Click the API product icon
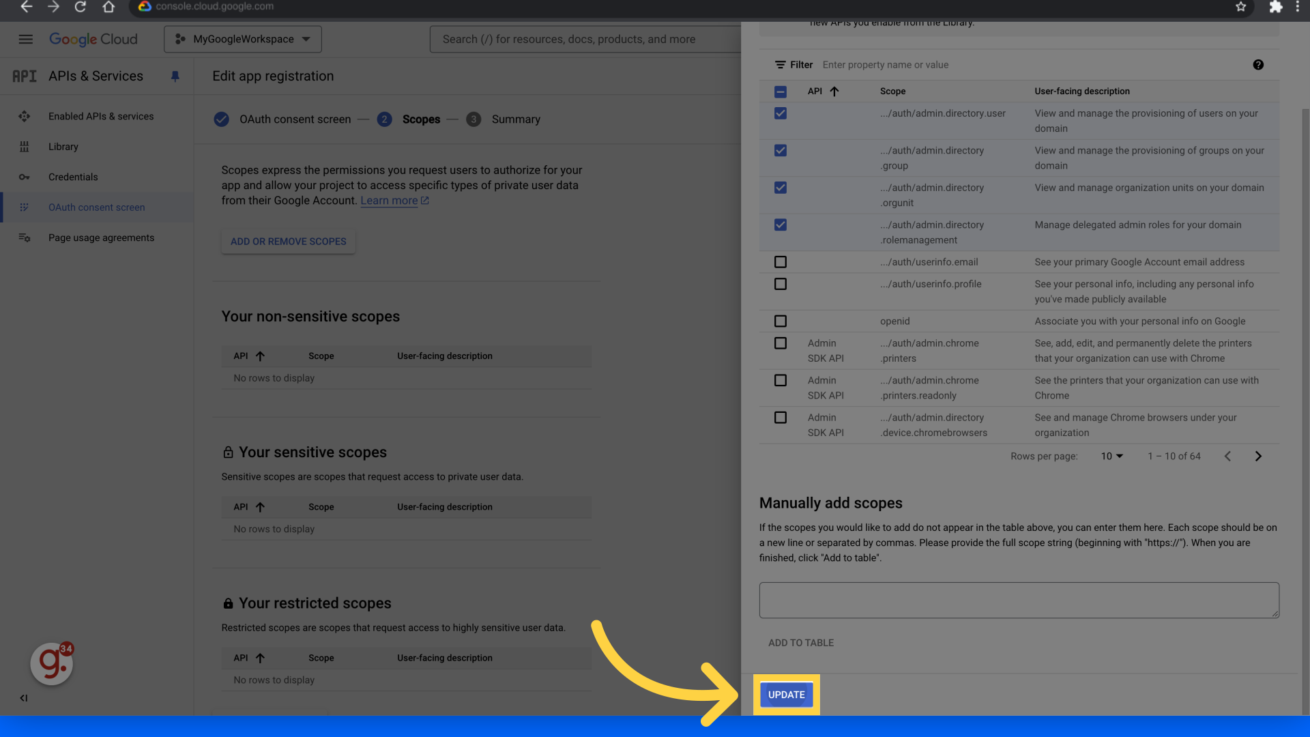1310x737 pixels. [x=25, y=76]
